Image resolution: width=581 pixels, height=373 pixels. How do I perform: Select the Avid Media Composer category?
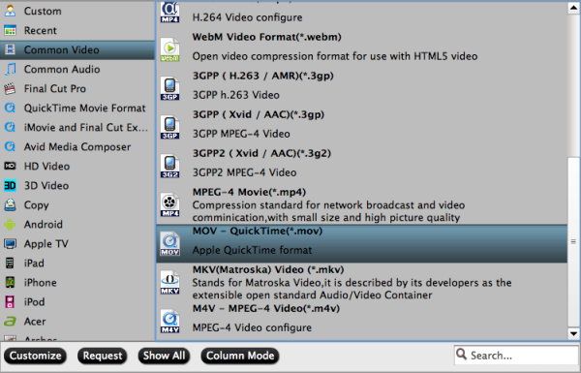(x=77, y=147)
